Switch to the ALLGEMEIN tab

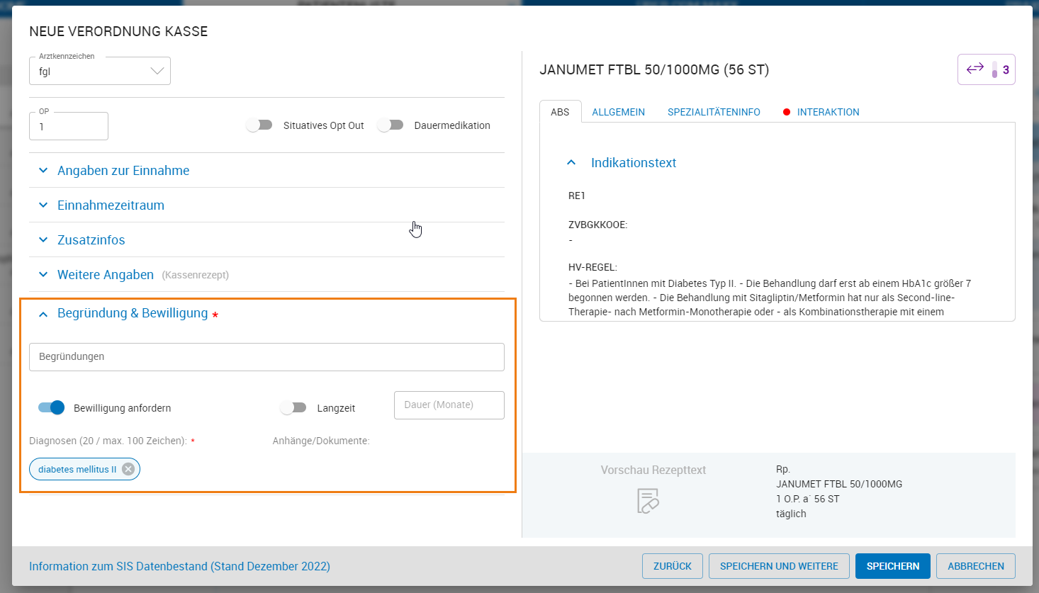619,112
